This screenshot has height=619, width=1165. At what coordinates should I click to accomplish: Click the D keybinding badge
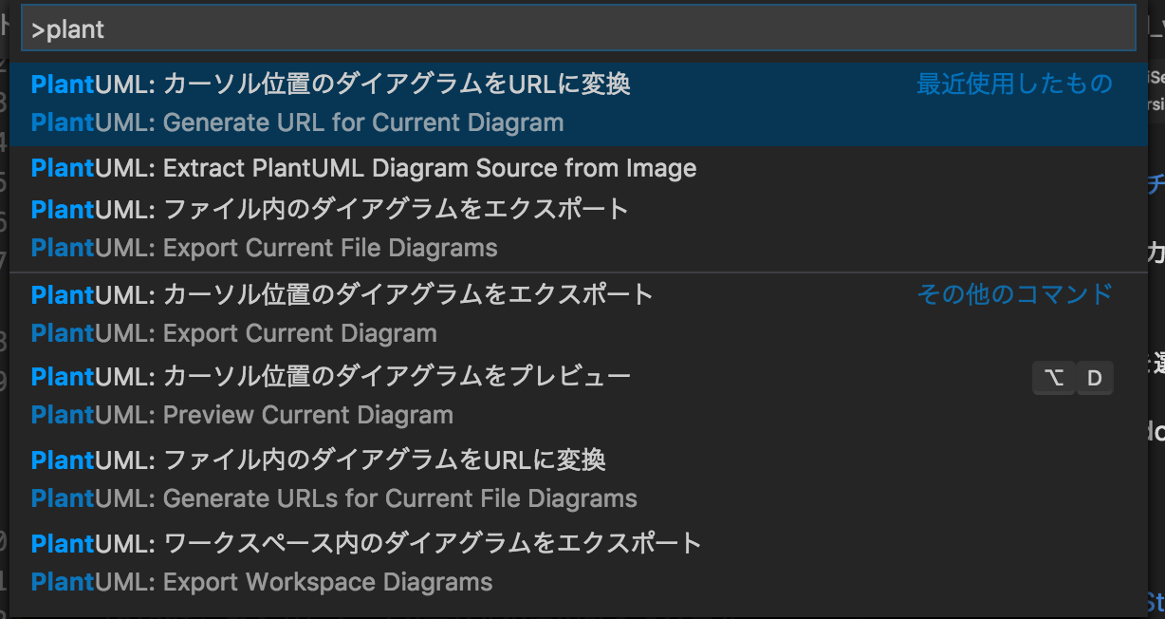point(1095,378)
